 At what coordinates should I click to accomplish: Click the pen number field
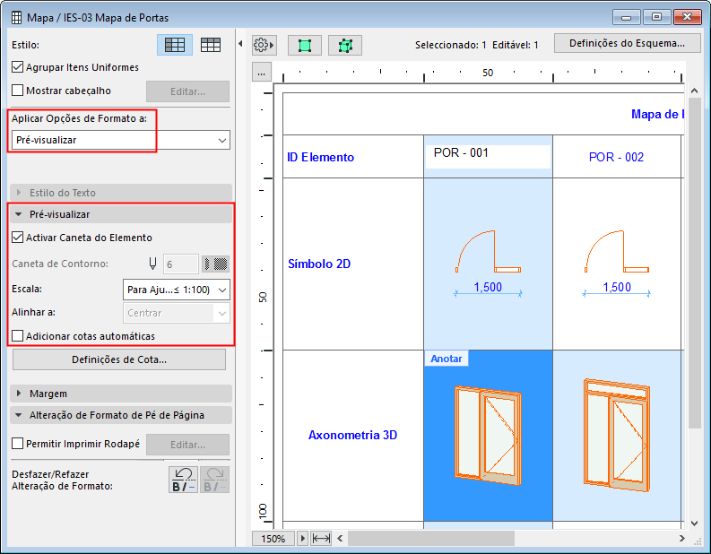pos(180,264)
